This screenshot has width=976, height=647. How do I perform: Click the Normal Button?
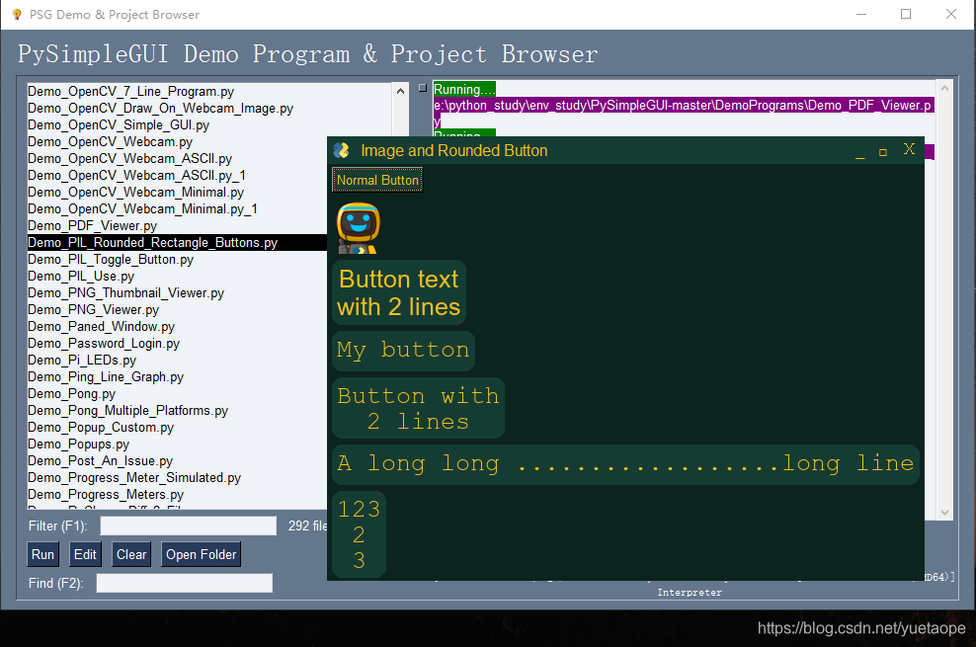pos(377,181)
